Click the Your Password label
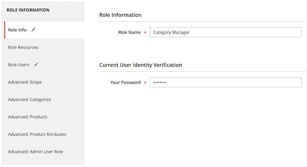 125,82
